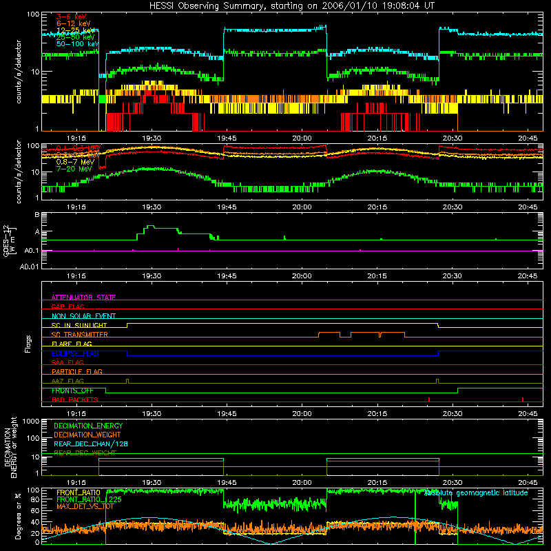Viewport: 551px width, 551px height.
Task: Click the 80 tick label on the Degrees axis
Action: pos(35,499)
